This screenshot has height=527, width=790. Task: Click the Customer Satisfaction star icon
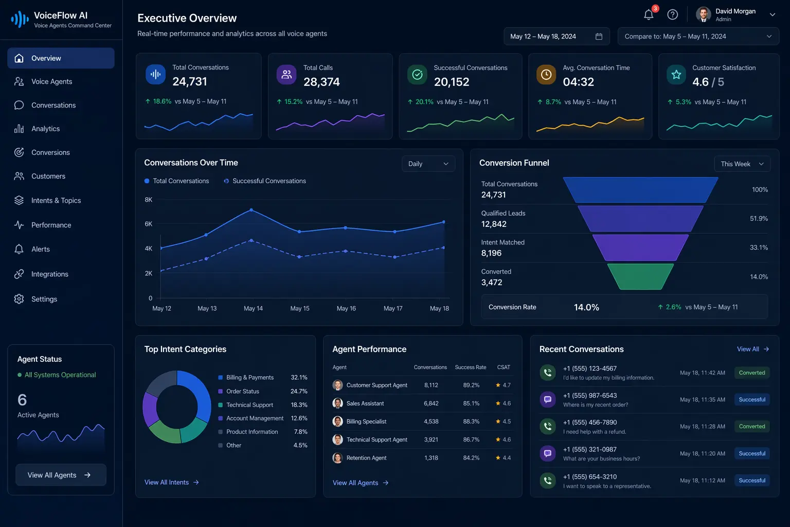[x=676, y=75]
